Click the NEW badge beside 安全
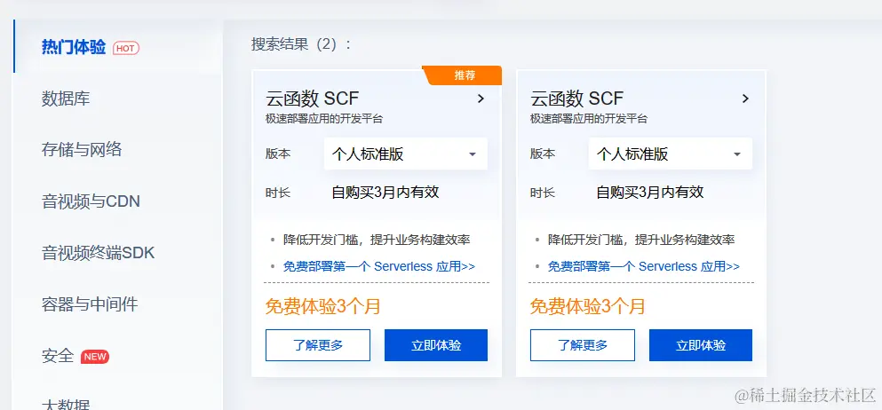Viewport: 882px width, 410px height. (x=95, y=357)
